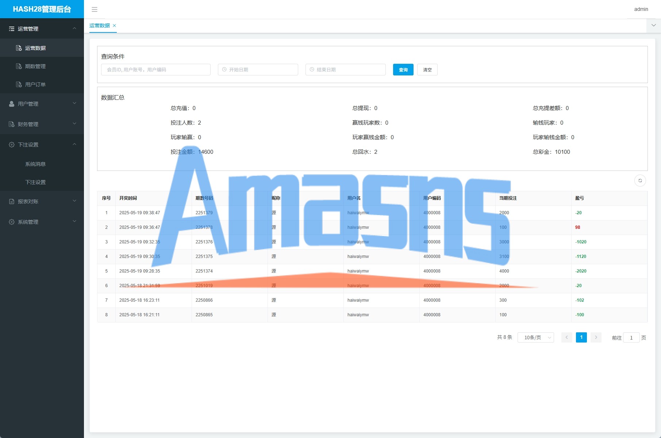Click the 总回水: 2 summary value
The height and width of the screenshot is (438, 661).
pyautogui.click(x=365, y=152)
